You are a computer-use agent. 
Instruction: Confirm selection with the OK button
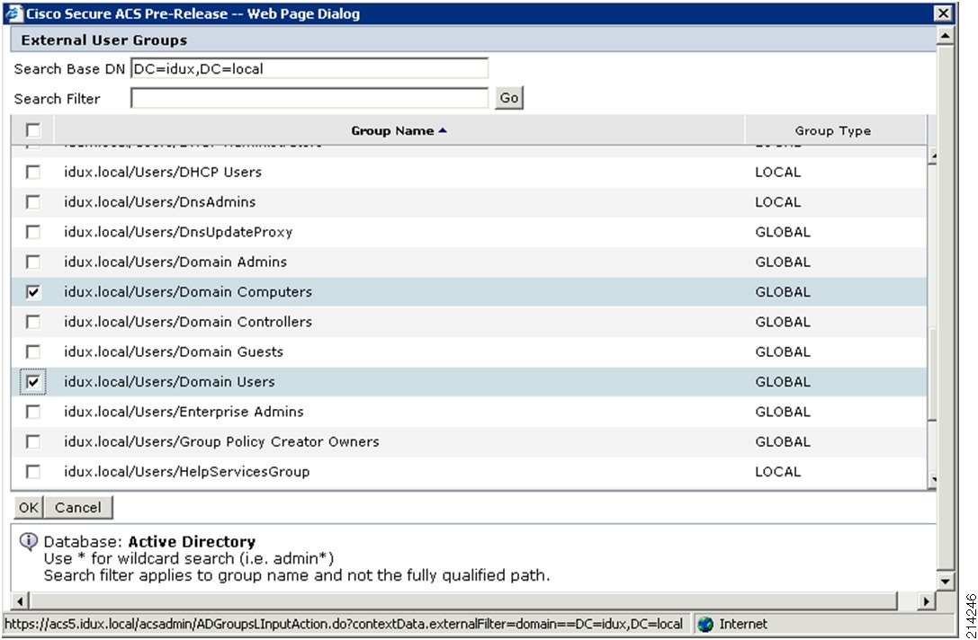click(x=28, y=507)
